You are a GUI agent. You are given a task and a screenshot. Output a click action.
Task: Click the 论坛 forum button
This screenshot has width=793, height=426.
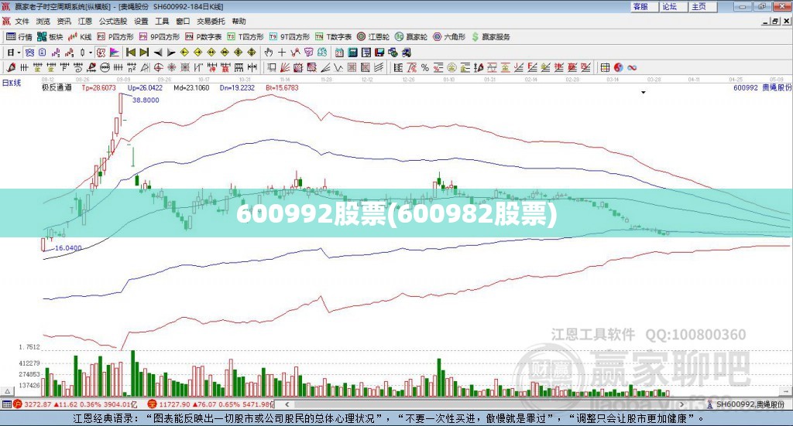click(x=675, y=6)
